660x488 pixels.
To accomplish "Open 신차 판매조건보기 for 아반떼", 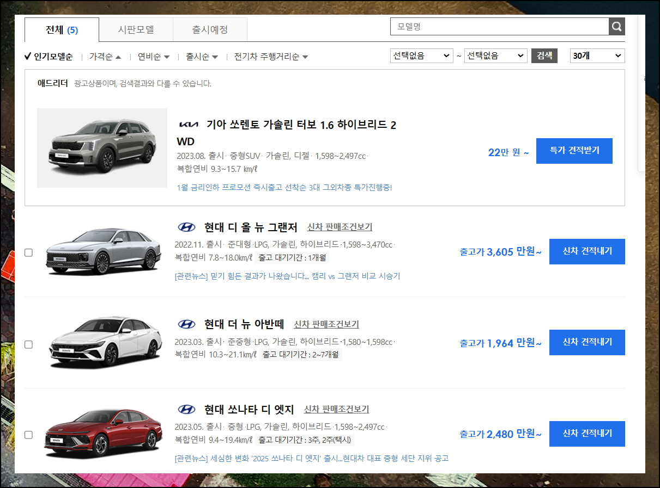I will pyautogui.click(x=326, y=324).
